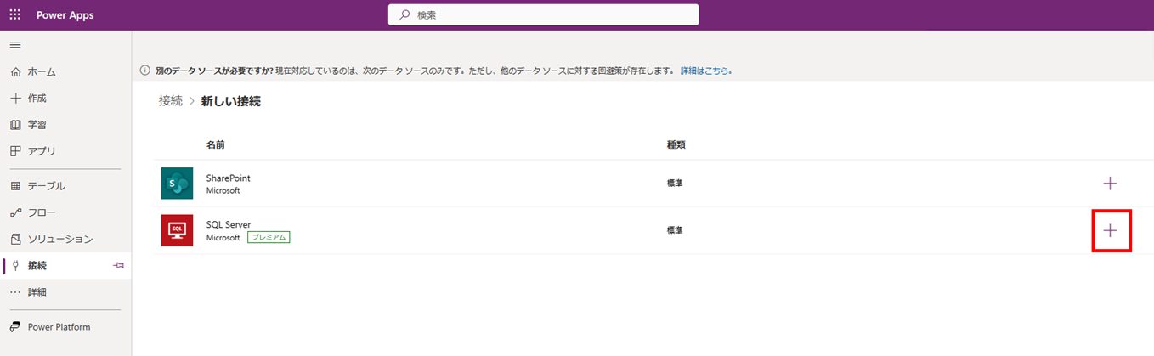The image size is (1154, 356).
Task: Select the SQL Server connector name
Action: click(228, 224)
